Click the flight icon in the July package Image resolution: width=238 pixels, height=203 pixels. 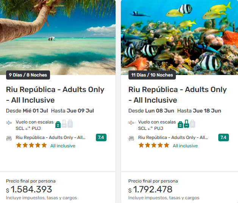point(9,123)
